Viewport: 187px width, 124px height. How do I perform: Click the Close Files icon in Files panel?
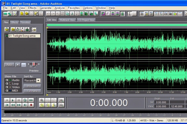tap(13, 29)
